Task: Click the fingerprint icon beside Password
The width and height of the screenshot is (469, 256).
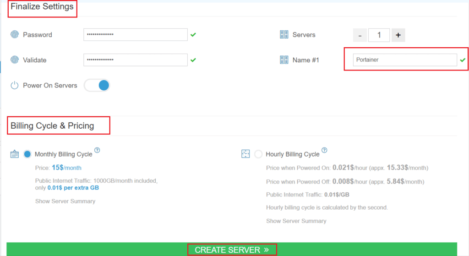Action: pyautogui.click(x=14, y=35)
